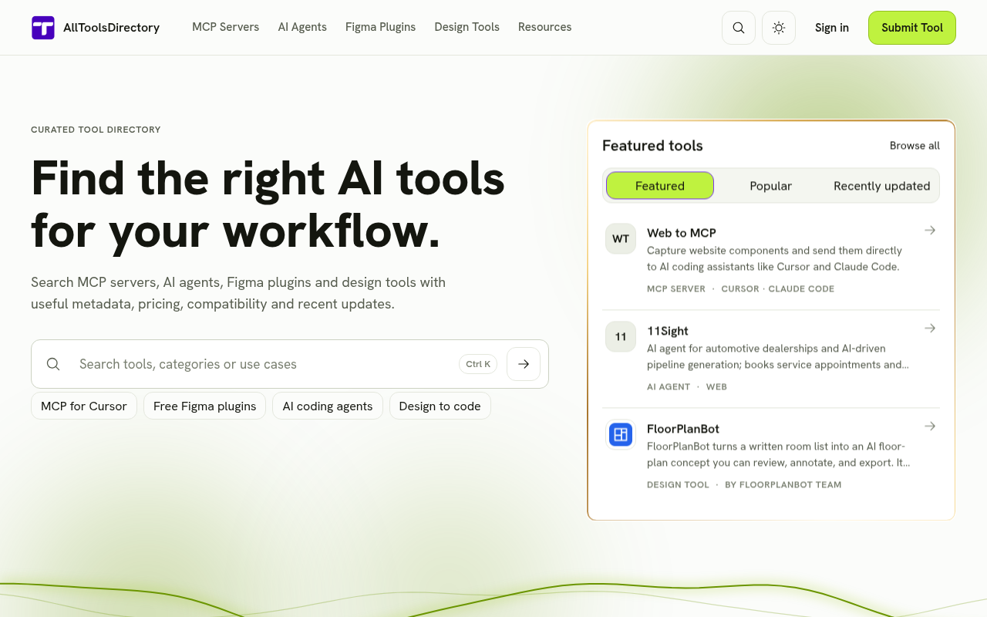
Task: Click the 'BY FLOORPLANBOT TEAM' label
Action: (x=783, y=484)
